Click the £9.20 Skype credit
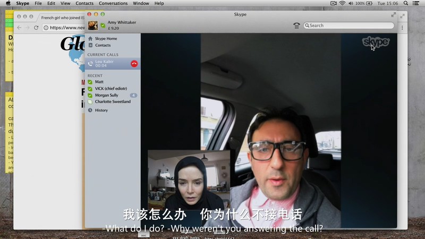425x239 pixels. pyautogui.click(x=113, y=28)
